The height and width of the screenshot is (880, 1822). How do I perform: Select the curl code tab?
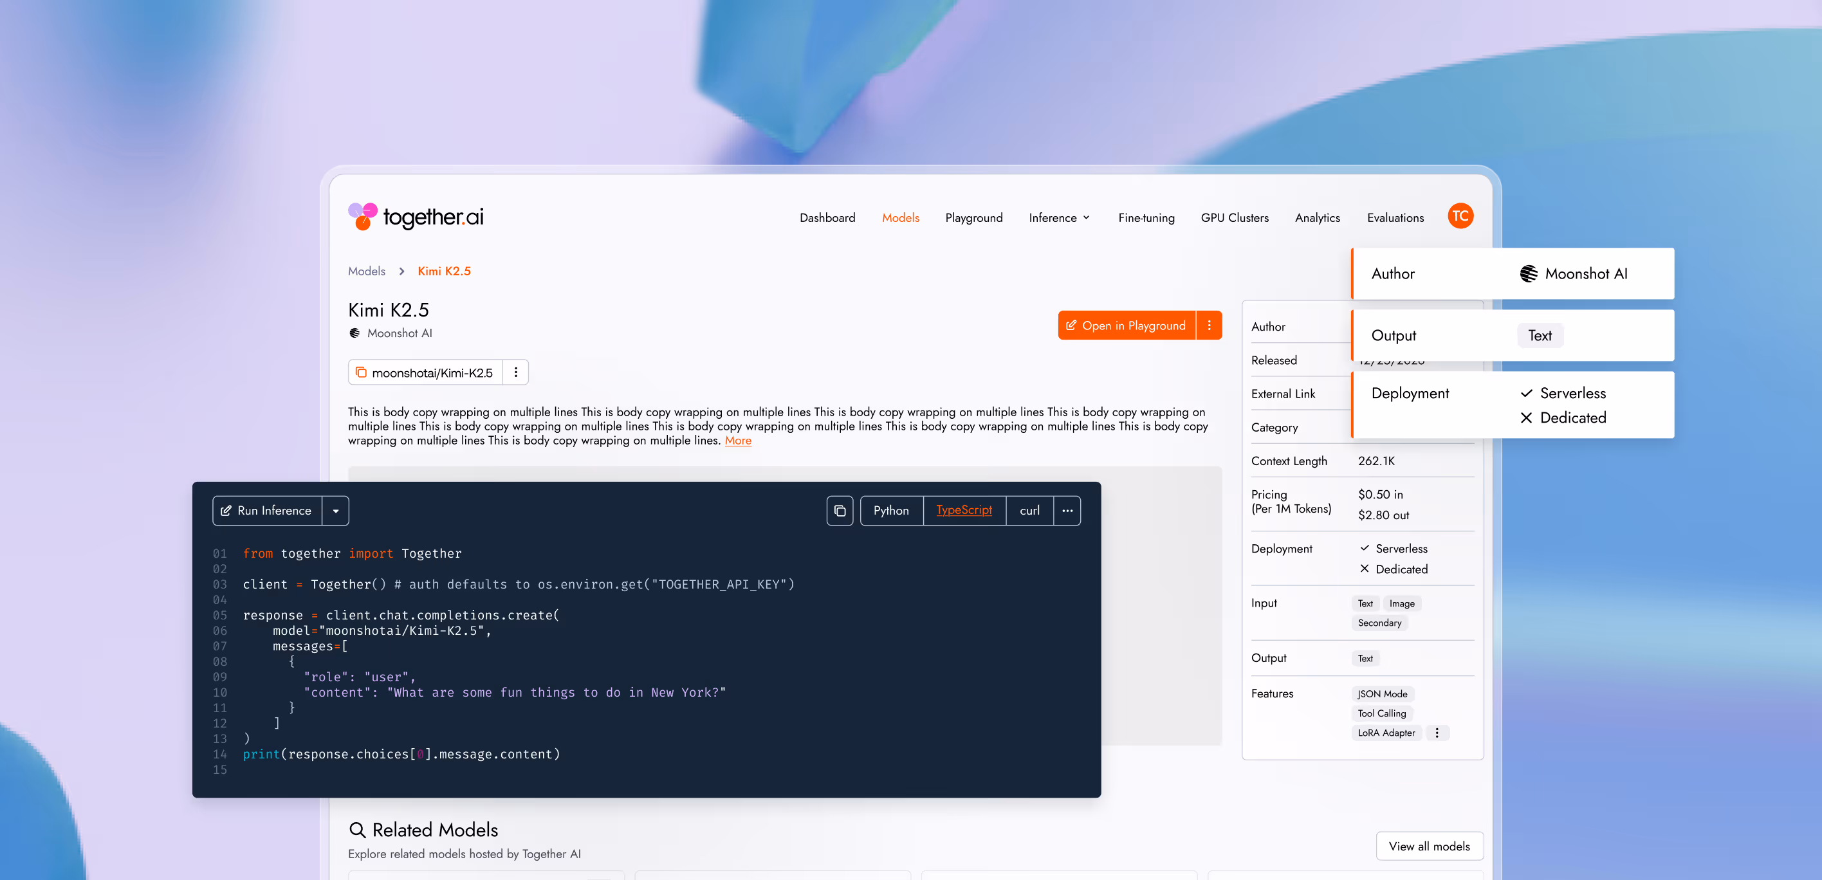tap(1029, 511)
